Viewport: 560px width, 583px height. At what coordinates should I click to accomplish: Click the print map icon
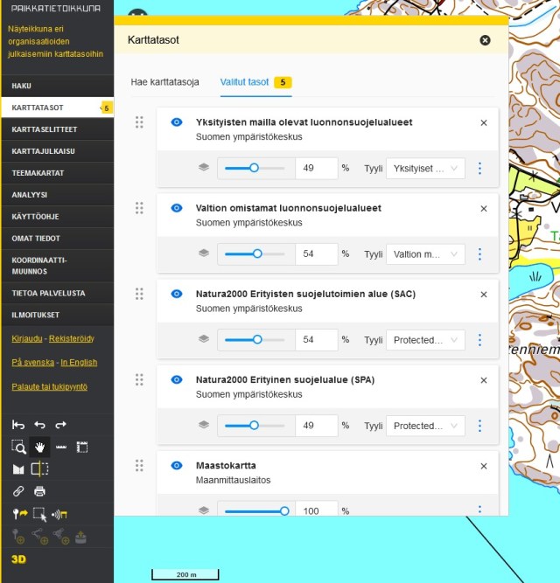tap(39, 491)
